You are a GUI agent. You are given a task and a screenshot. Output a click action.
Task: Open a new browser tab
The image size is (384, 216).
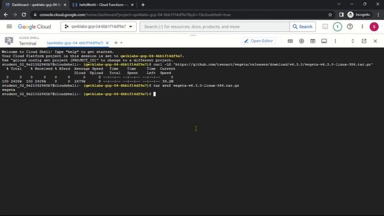[x=143, y=5]
